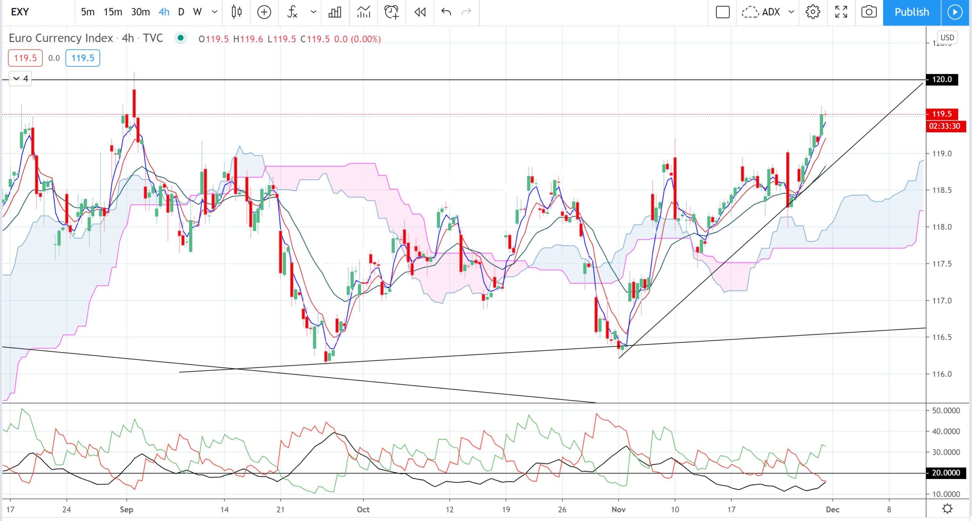This screenshot has width=972, height=521.
Task: Open financials bar chart icon
Action: (335, 12)
